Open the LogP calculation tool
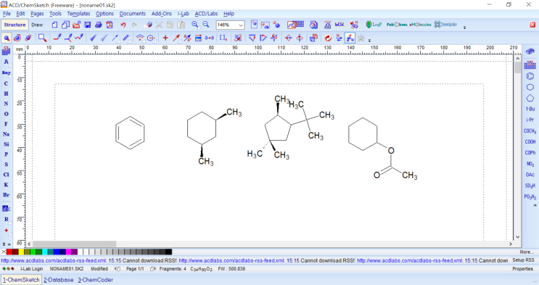539x285 pixels. (x=374, y=25)
